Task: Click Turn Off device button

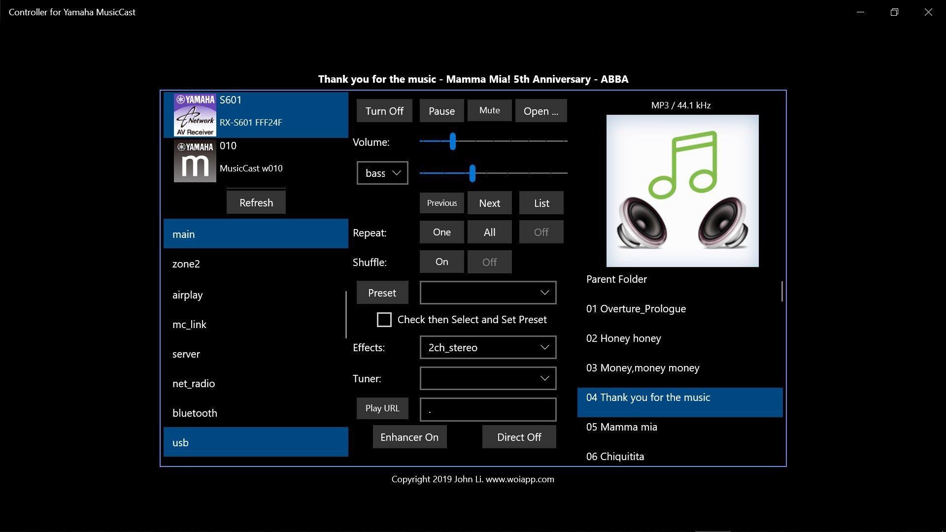Action: [x=384, y=110]
